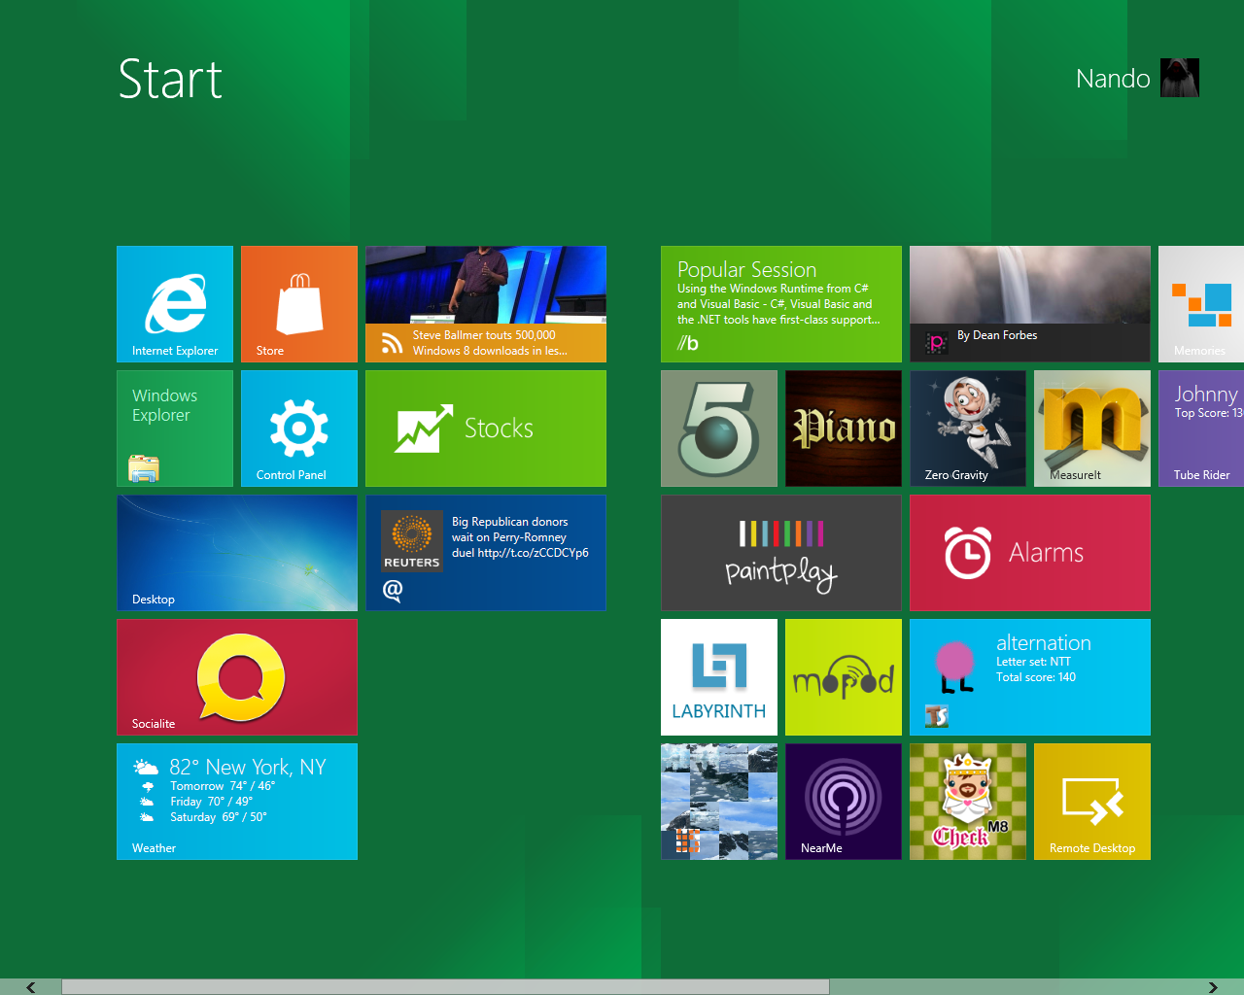Check the New York weather tile
The height and width of the screenshot is (995, 1244).
pos(237,802)
